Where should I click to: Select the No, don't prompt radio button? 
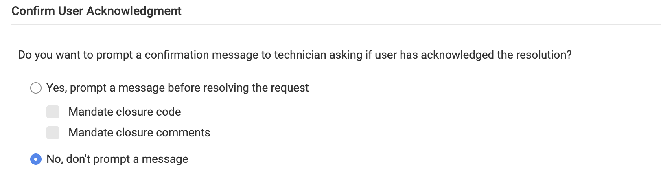36,159
